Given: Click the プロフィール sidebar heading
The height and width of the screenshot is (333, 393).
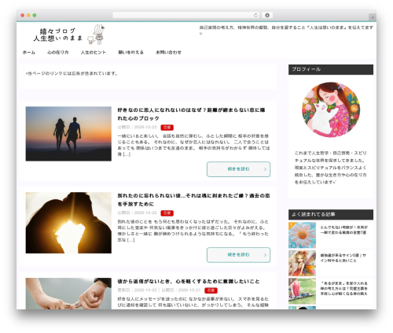Looking at the screenshot, I should point(331,69).
